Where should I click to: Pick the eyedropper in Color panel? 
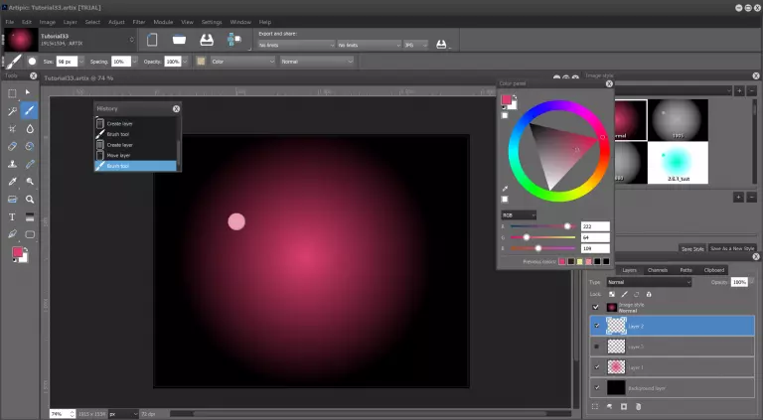(505, 188)
